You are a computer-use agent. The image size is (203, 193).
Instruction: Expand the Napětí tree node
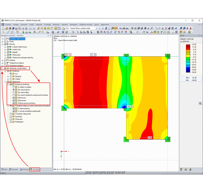(5, 52)
